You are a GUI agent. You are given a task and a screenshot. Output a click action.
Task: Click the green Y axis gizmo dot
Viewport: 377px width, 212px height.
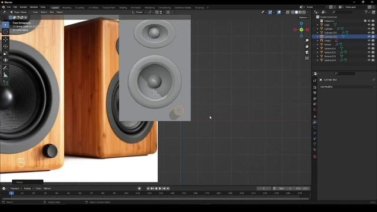pos(302,30)
